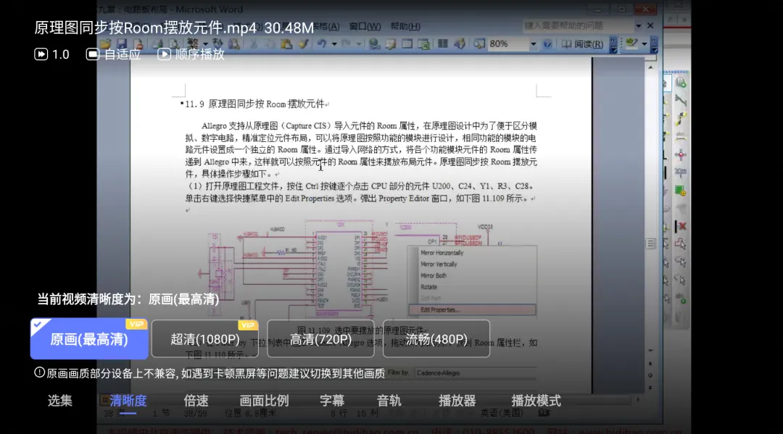The image size is (783, 434).
Task: Open the 画面比例 aspect ratio tab
Action: coord(264,401)
